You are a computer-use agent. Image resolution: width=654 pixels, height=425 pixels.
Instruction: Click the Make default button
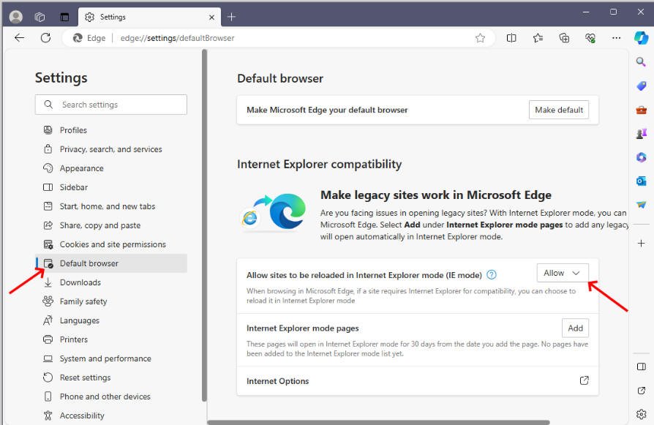[558, 110]
